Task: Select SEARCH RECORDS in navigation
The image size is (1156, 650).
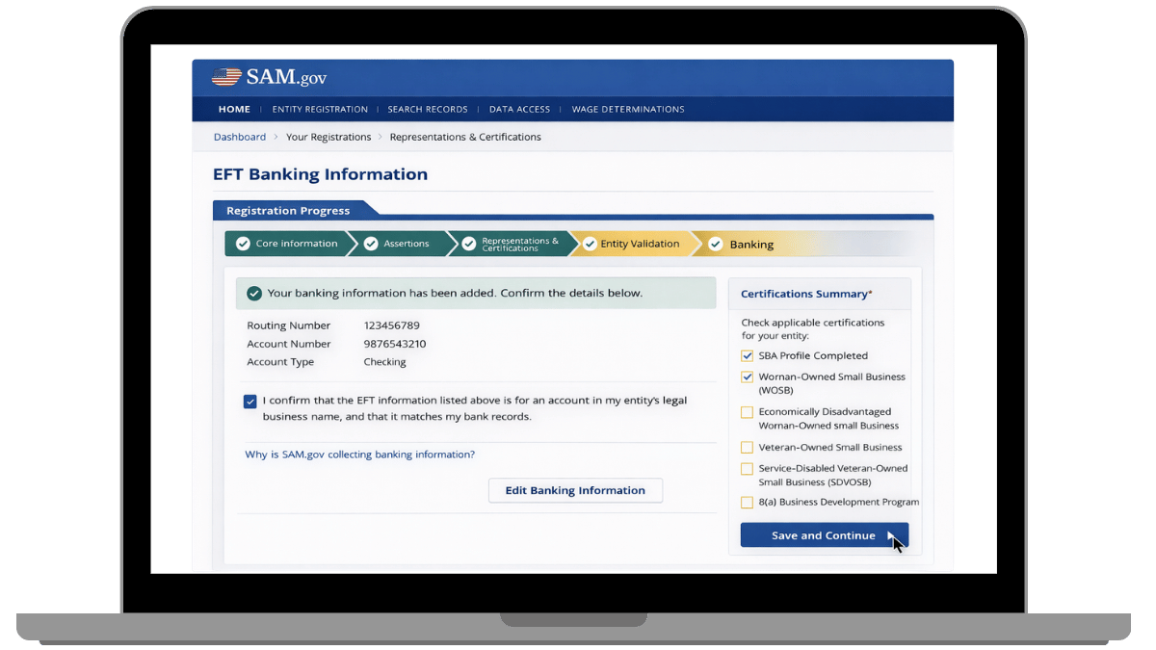Action: tap(428, 109)
